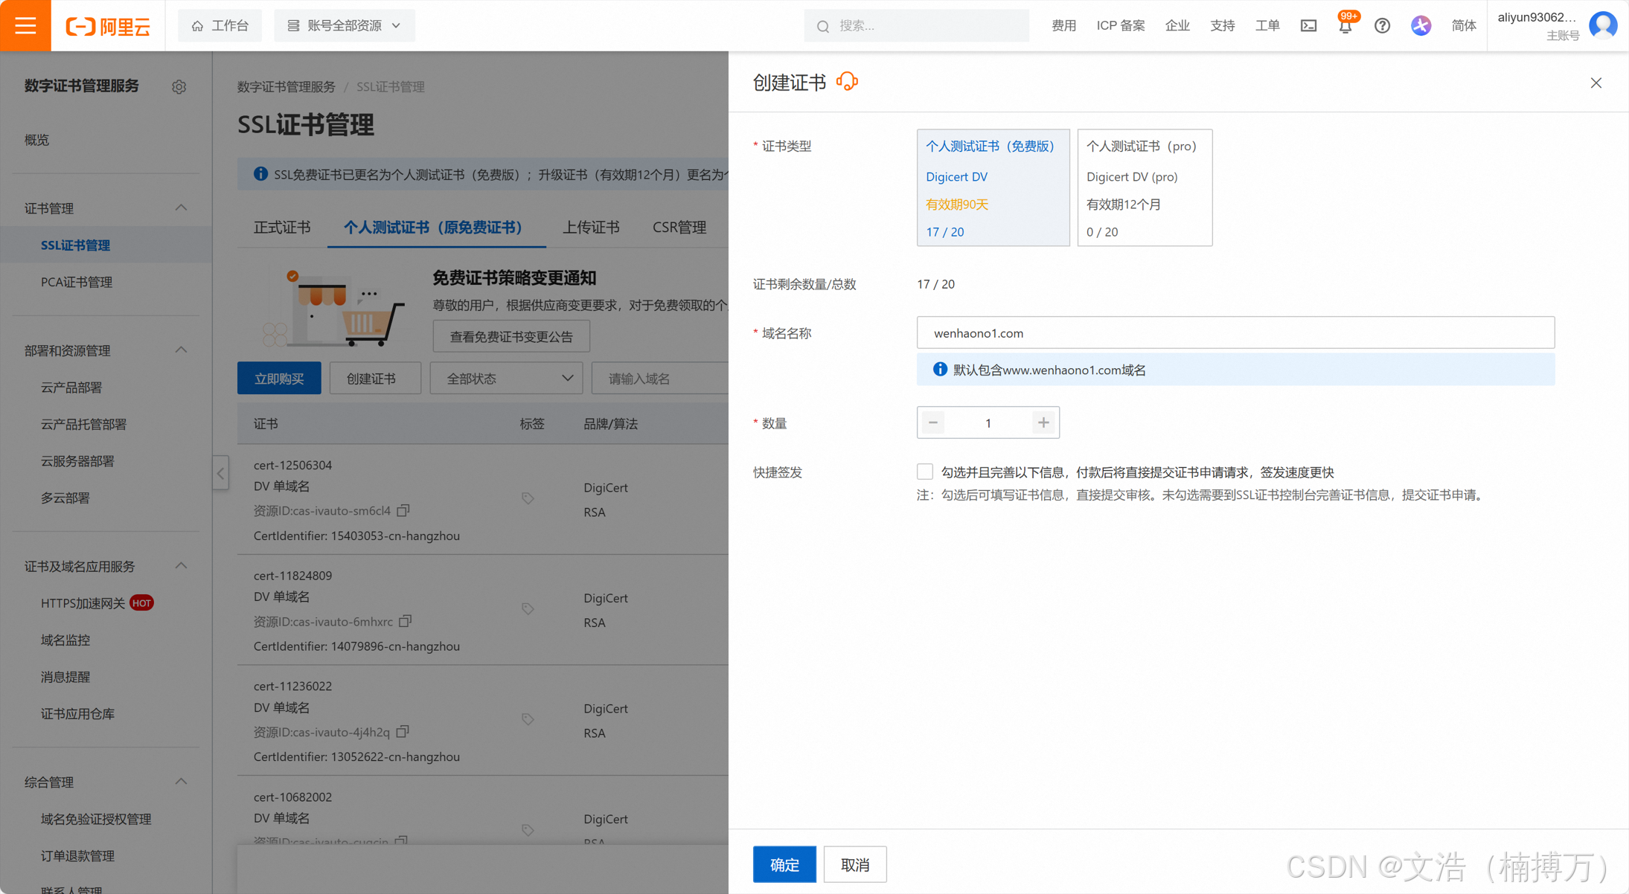Image resolution: width=1629 pixels, height=894 pixels.
Task: Click the cancel button in drawer
Action: tap(854, 864)
